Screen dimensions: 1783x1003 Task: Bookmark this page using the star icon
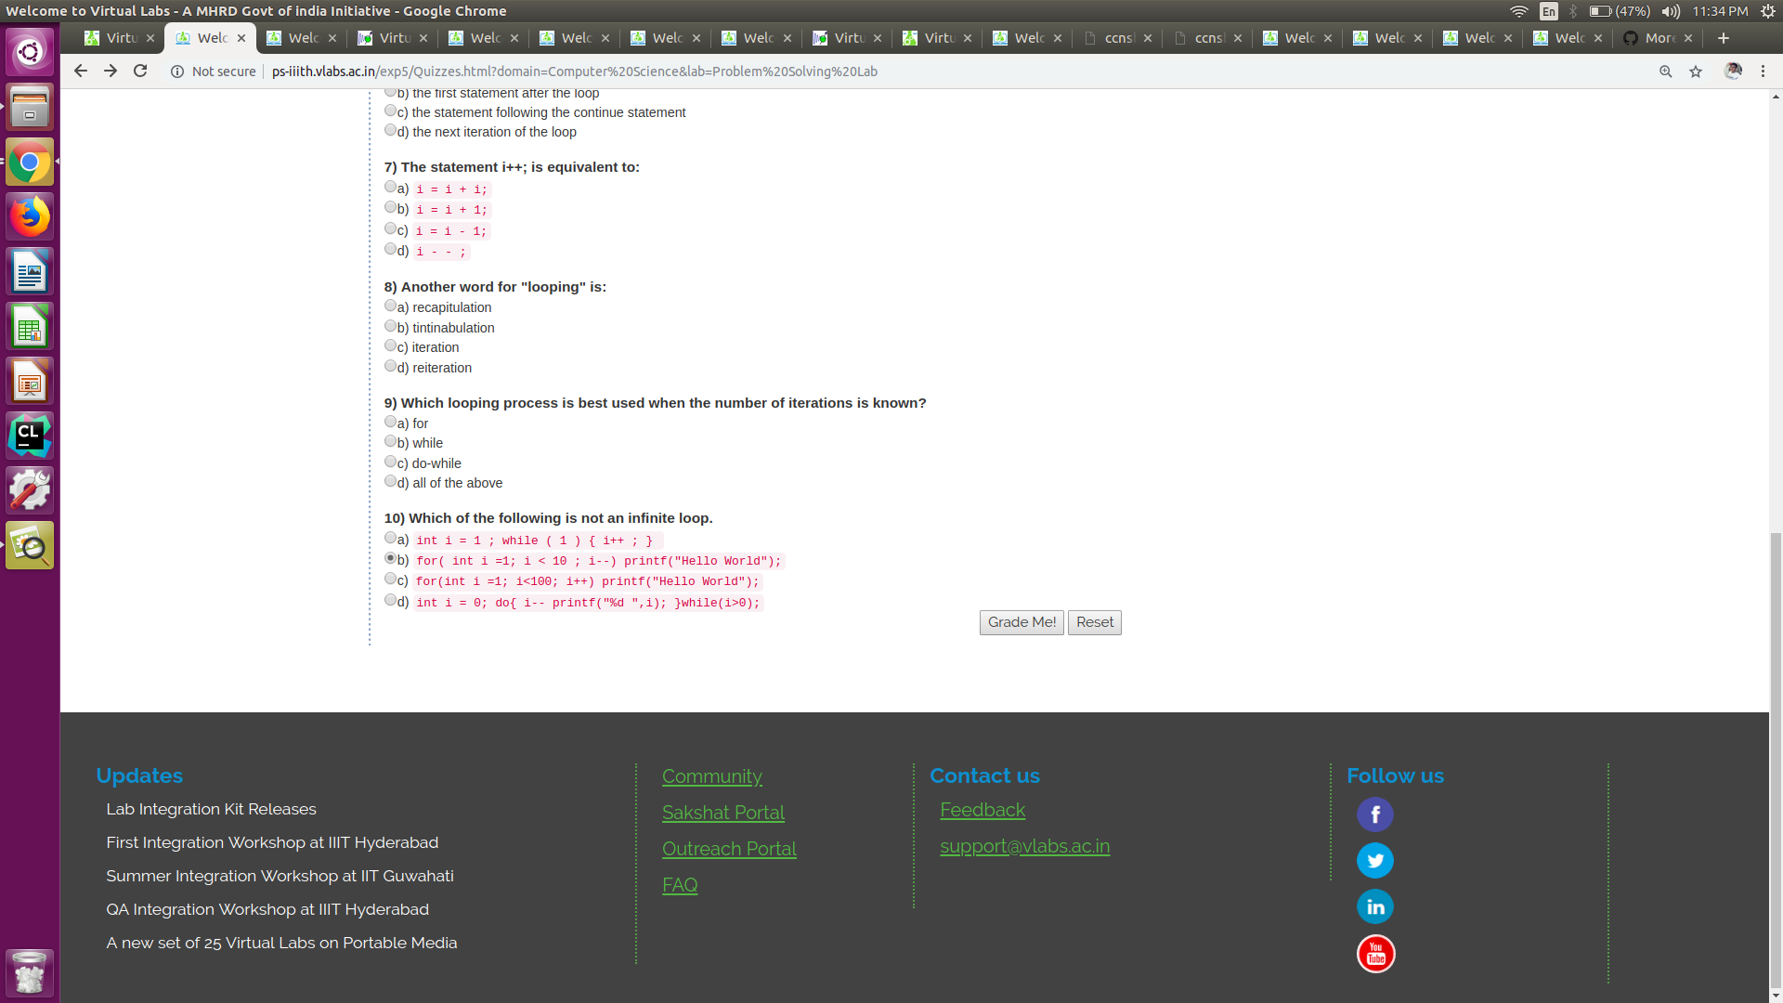(x=1696, y=71)
